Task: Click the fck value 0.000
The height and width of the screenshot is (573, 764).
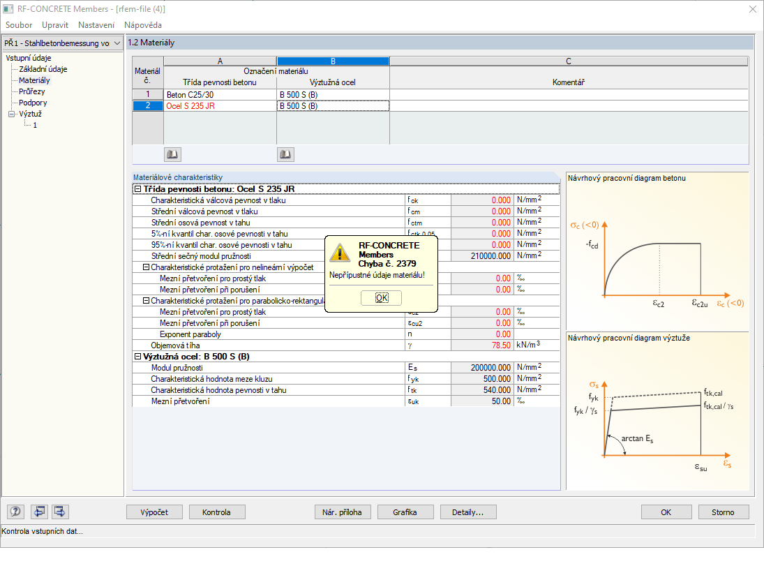Action: (482, 200)
